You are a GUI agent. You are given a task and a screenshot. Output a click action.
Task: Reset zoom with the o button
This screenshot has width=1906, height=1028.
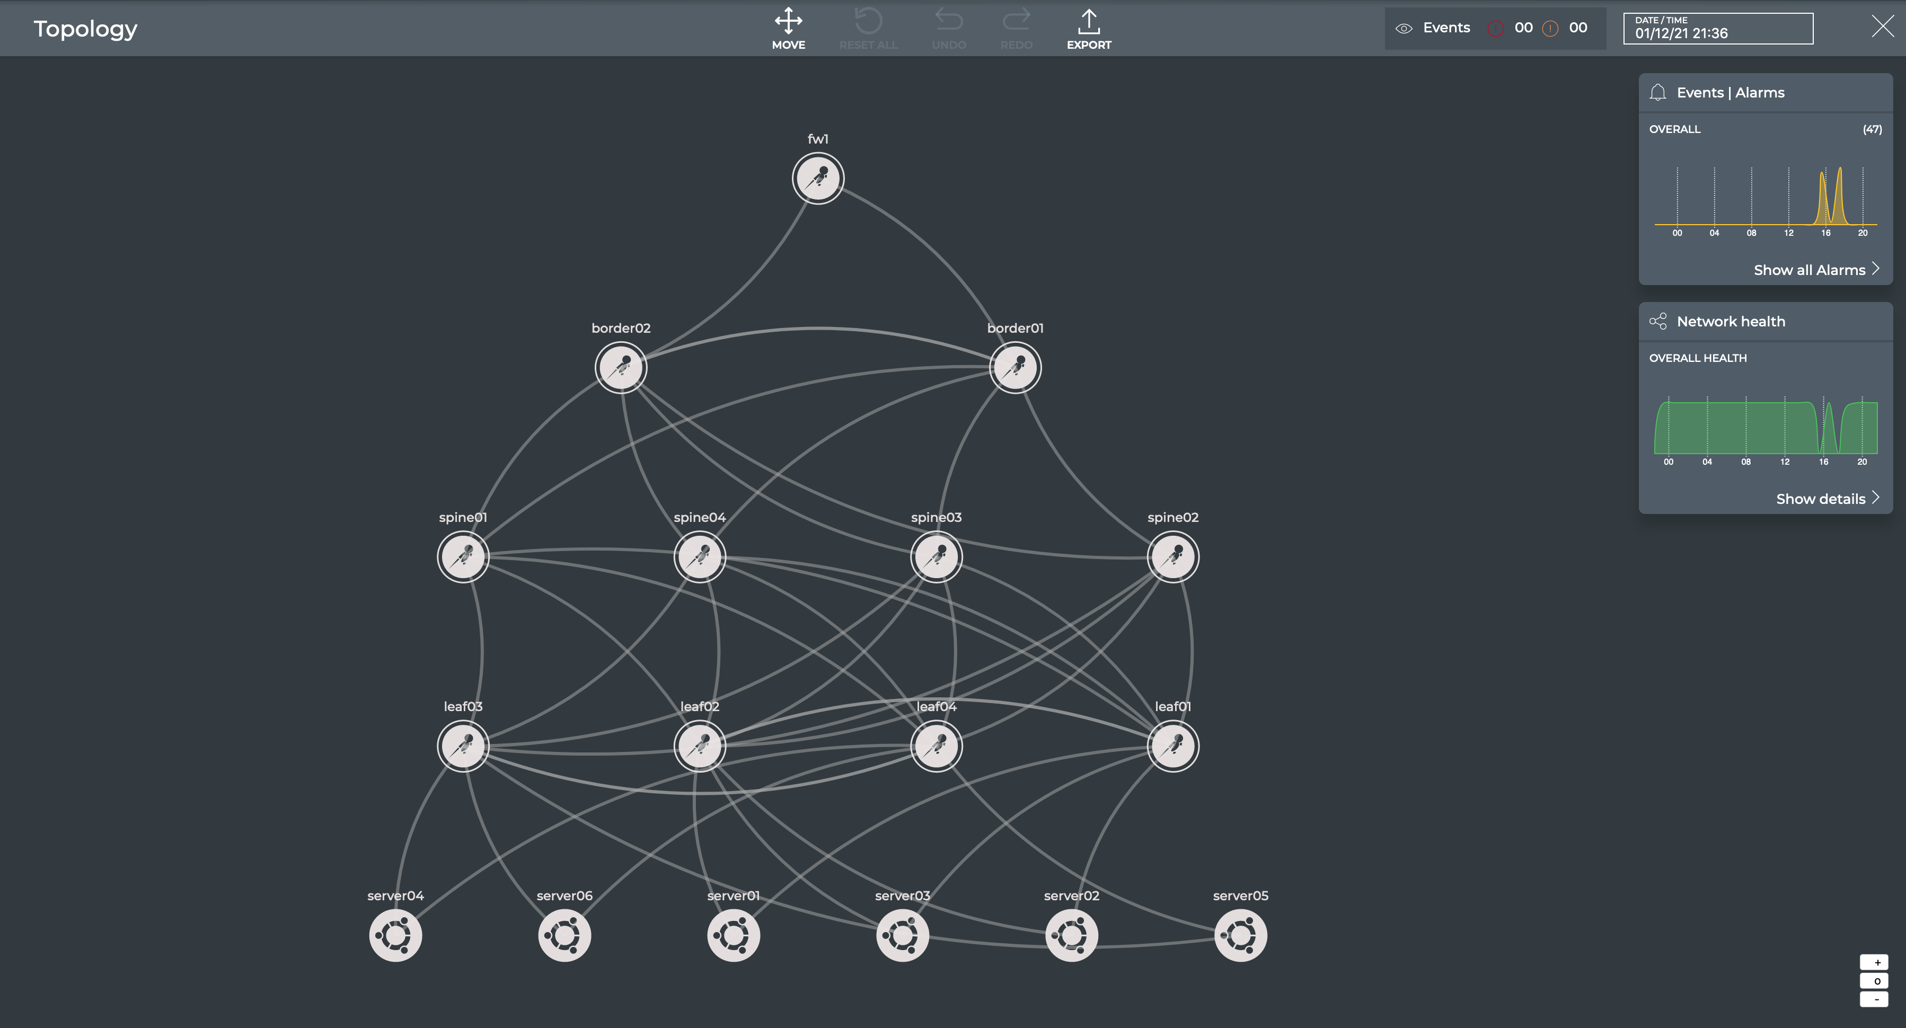click(1874, 981)
